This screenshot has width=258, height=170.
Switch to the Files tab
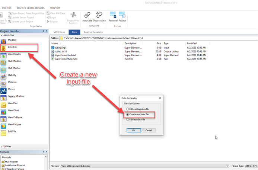coord(74,32)
